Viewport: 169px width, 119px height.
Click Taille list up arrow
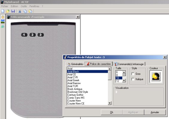tap(124, 72)
